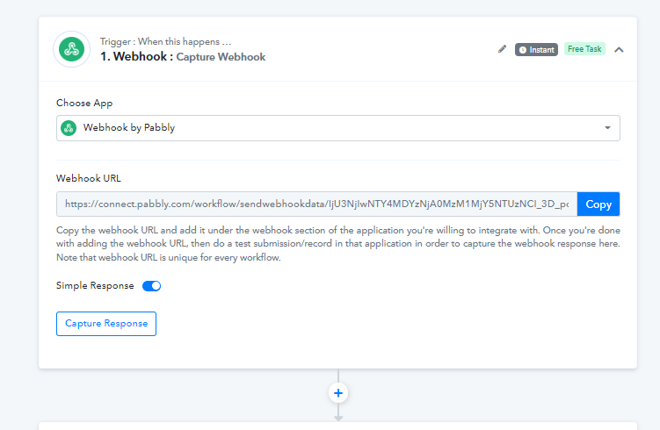Click the Capture Response button
The image size is (660, 430).
click(x=106, y=324)
